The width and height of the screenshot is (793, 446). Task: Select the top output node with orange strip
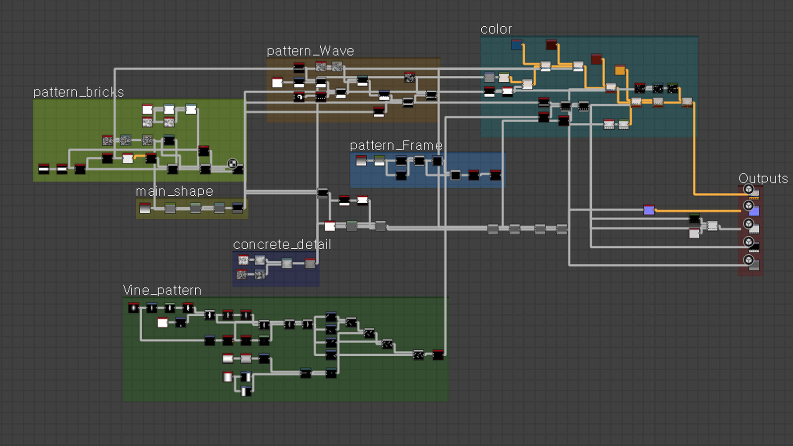click(x=754, y=194)
